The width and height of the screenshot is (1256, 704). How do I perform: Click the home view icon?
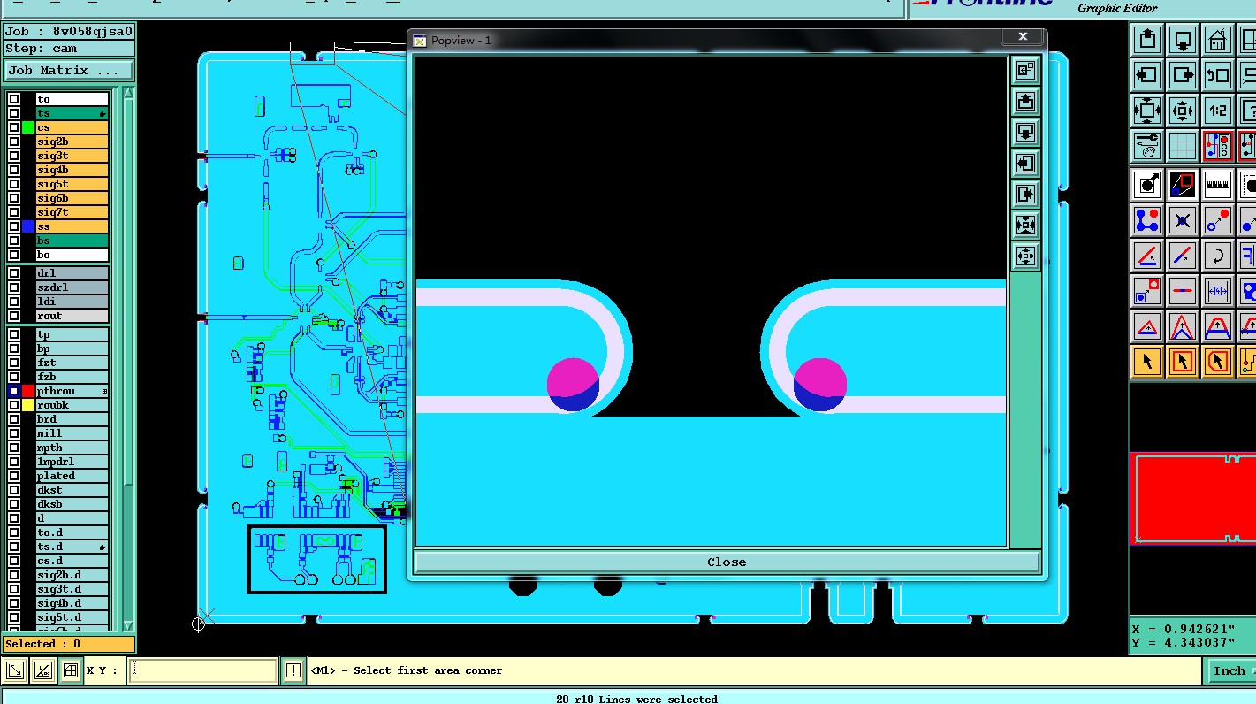pos(1218,40)
